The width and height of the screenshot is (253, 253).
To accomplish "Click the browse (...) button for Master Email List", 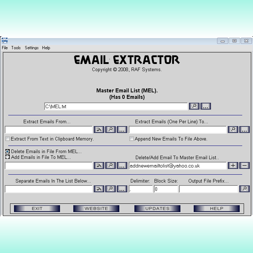I will (206, 106).
